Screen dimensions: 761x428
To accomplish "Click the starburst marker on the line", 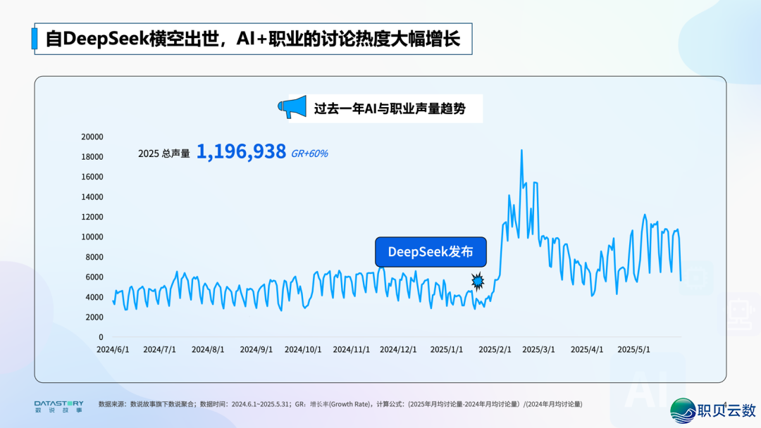I will tap(478, 281).
